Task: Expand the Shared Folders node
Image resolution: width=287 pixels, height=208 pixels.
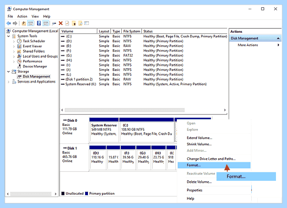Action: pyautogui.click(x=14, y=51)
